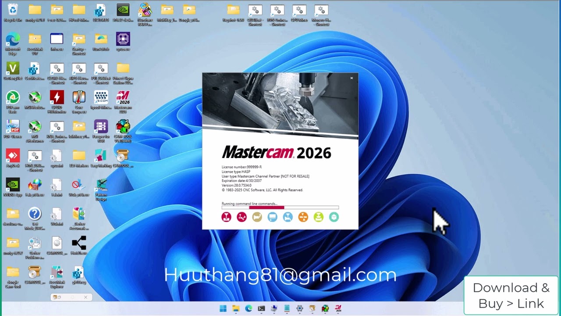Select the AccuMark V17 folder
This screenshot has width=561, height=316.
(35, 44)
